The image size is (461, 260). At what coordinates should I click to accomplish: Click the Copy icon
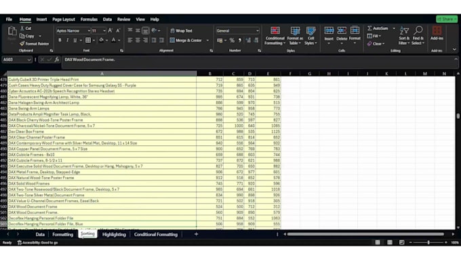[22, 36]
